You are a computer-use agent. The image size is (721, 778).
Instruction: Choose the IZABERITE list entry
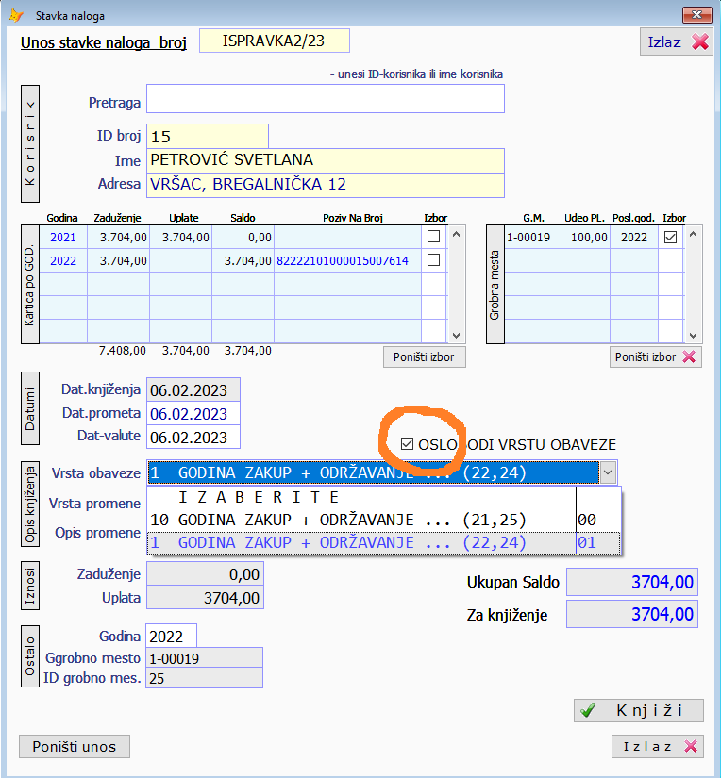tap(258, 497)
